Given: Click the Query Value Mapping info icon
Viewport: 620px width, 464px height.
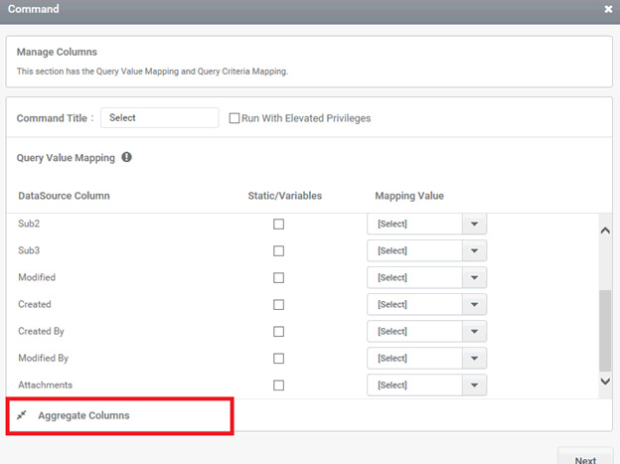Looking at the screenshot, I should [x=126, y=157].
